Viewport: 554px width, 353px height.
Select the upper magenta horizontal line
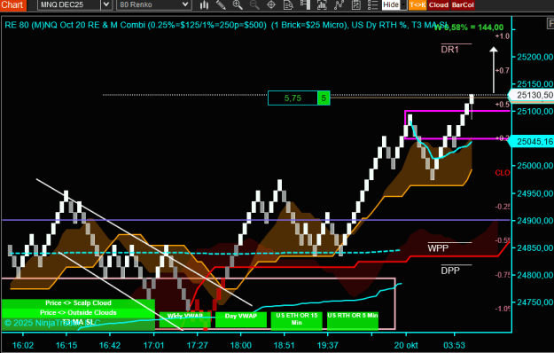click(457, 111)
